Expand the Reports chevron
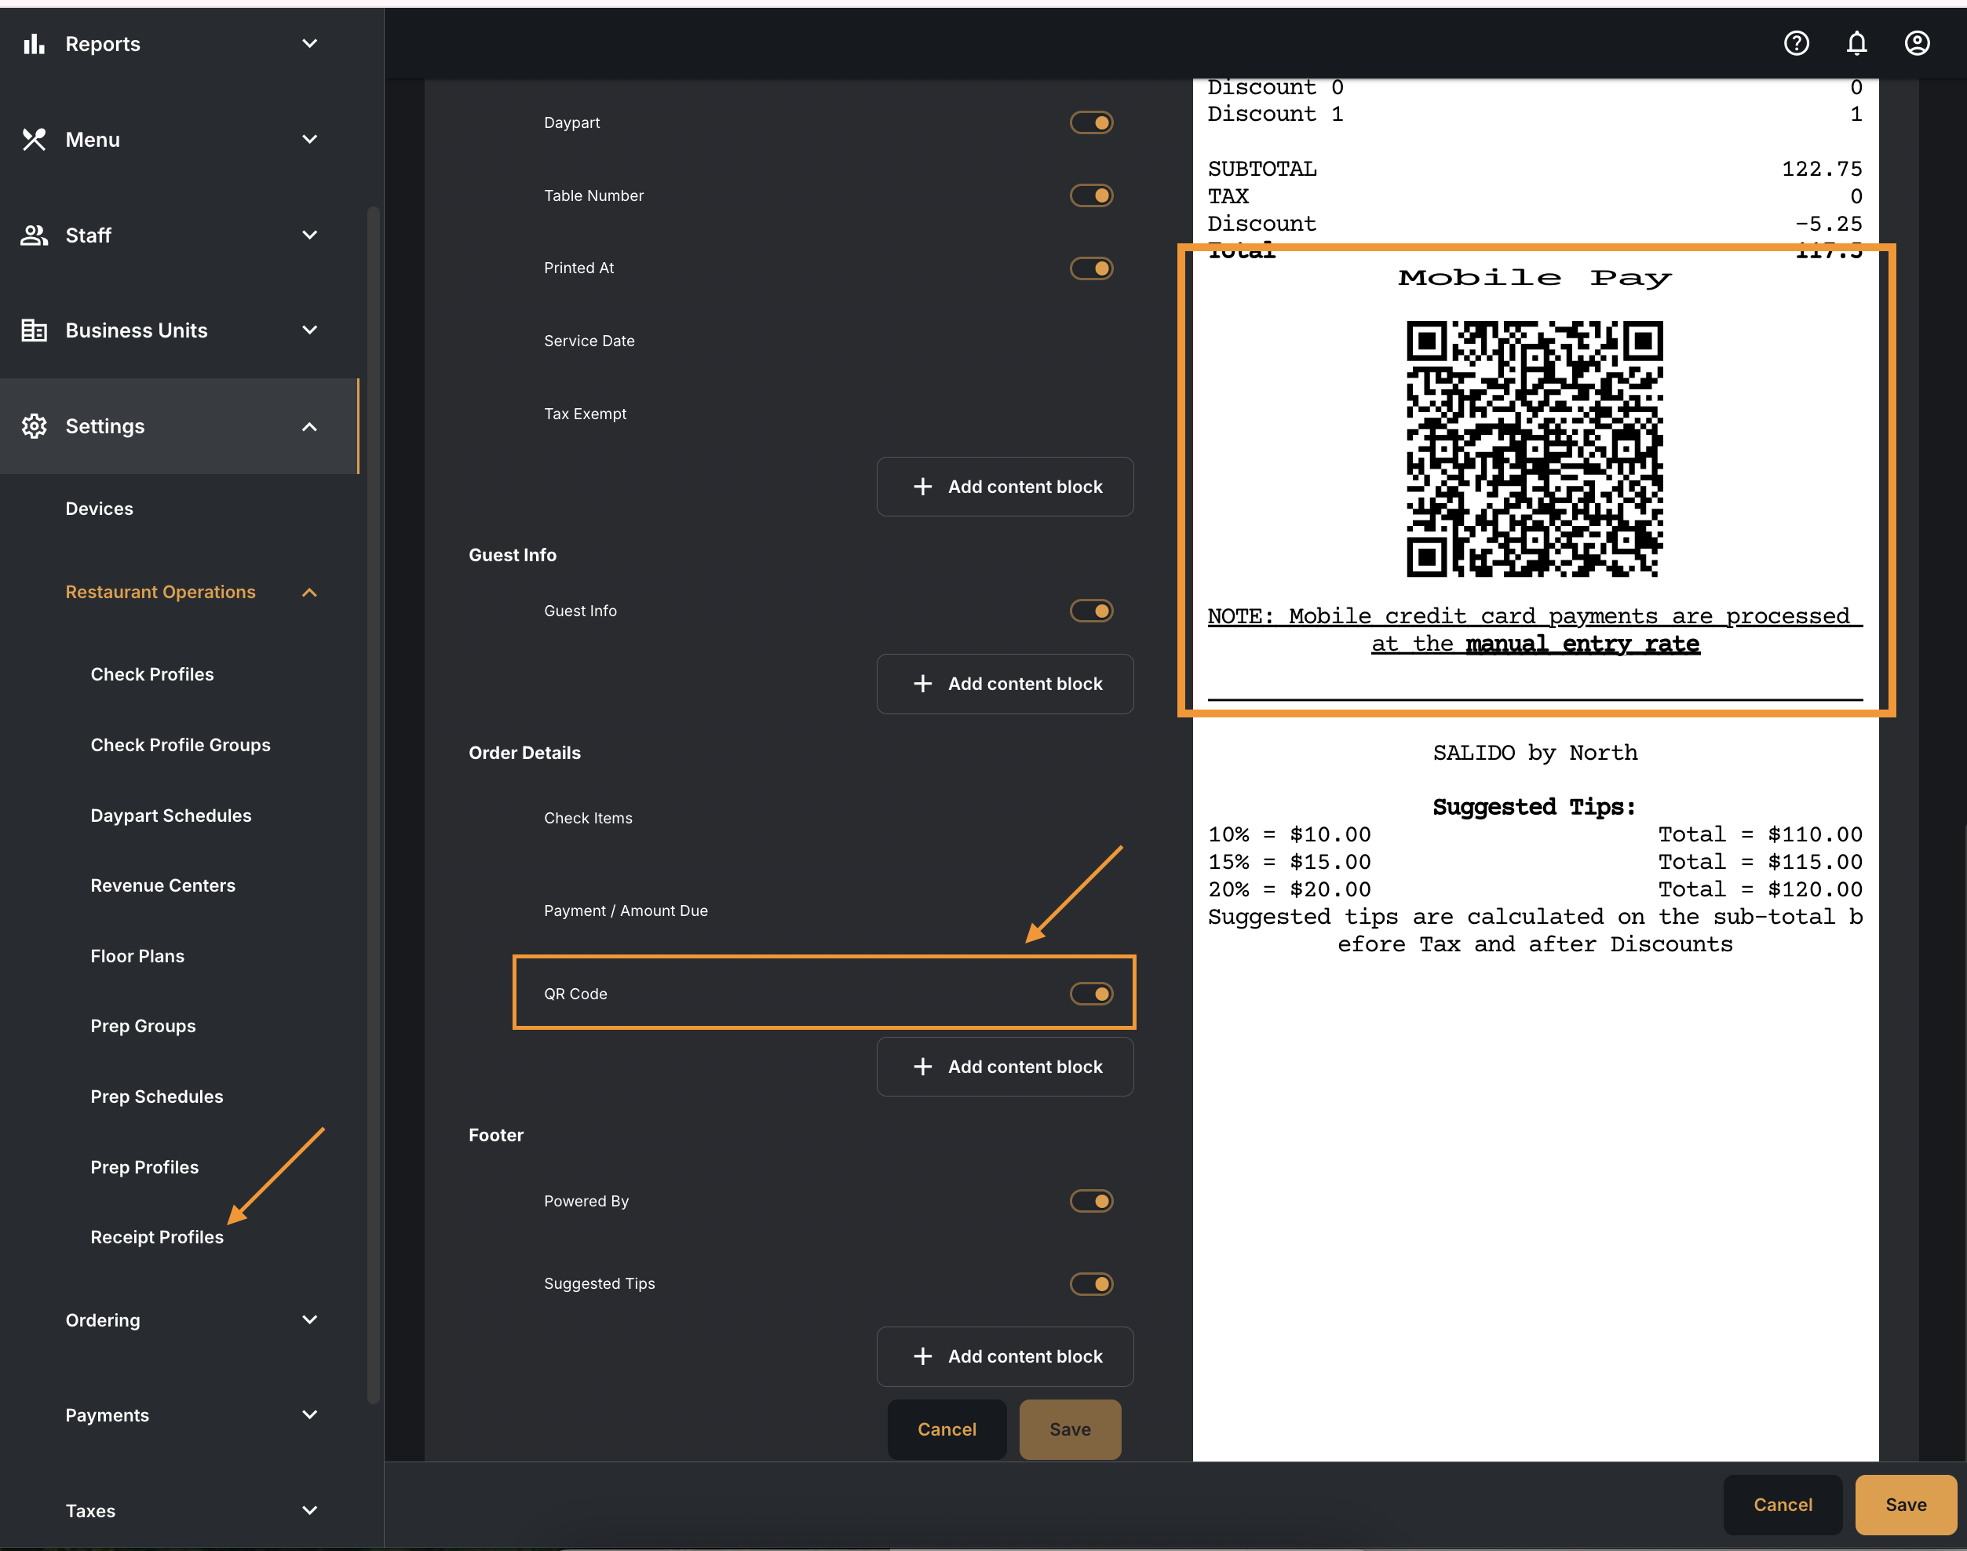The width and height of the screenshot is (1967, 1551). click(x=310, y=44)
